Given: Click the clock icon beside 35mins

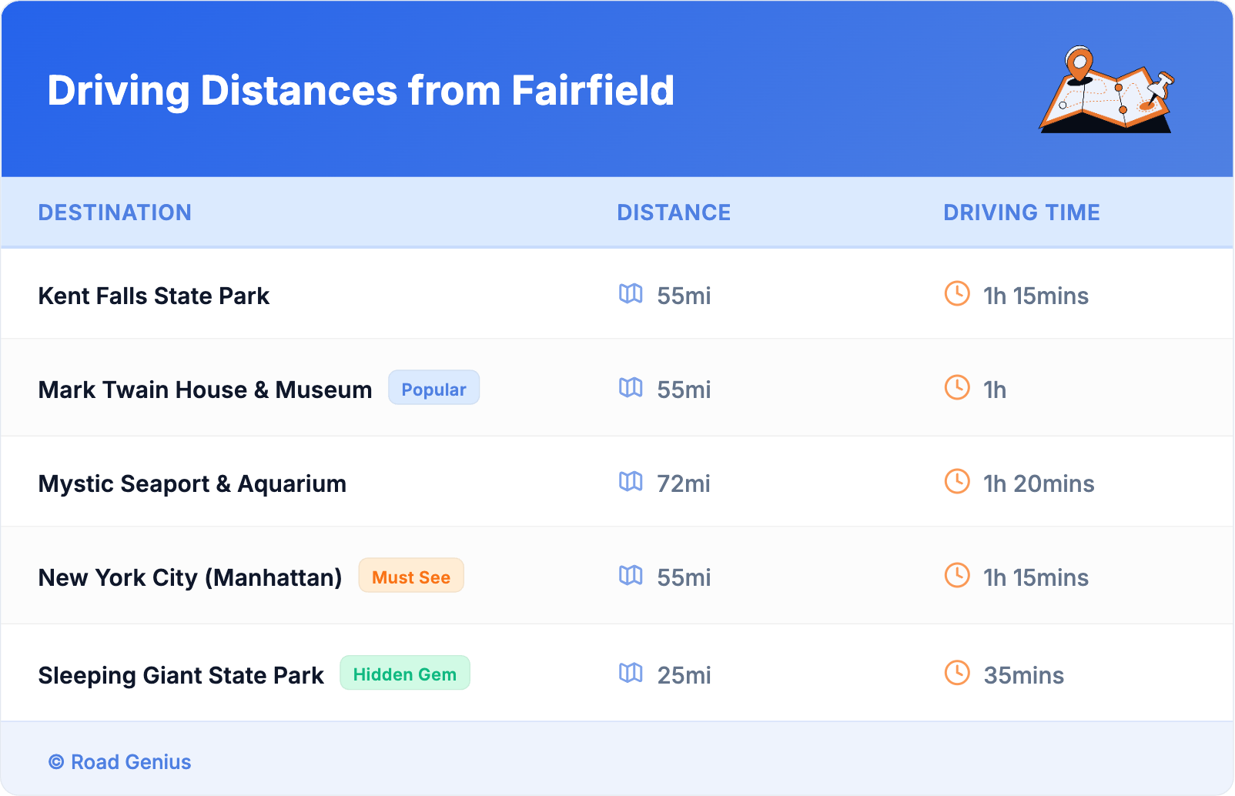Looking at the screenshot, I should coord(957,674).
